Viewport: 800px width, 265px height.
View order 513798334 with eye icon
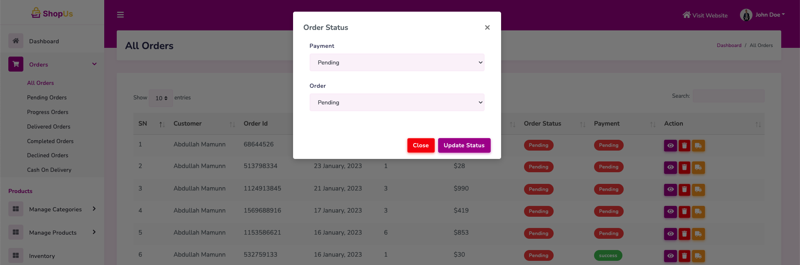[670, 167]
